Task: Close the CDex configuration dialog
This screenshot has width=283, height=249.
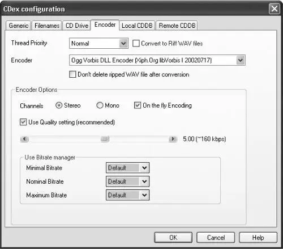Action: click(x=275, y=9)
